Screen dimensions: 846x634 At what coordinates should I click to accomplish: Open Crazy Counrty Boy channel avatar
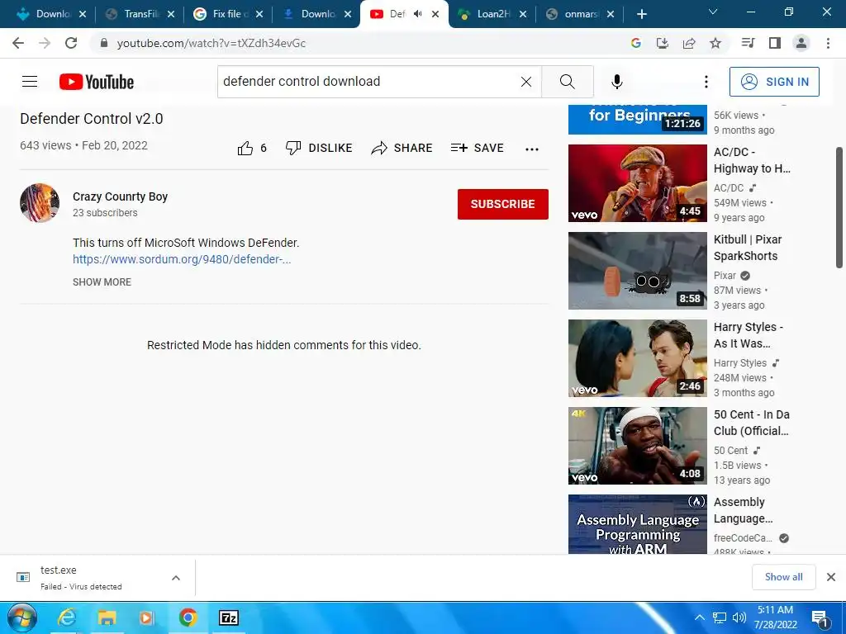point(40,203)
